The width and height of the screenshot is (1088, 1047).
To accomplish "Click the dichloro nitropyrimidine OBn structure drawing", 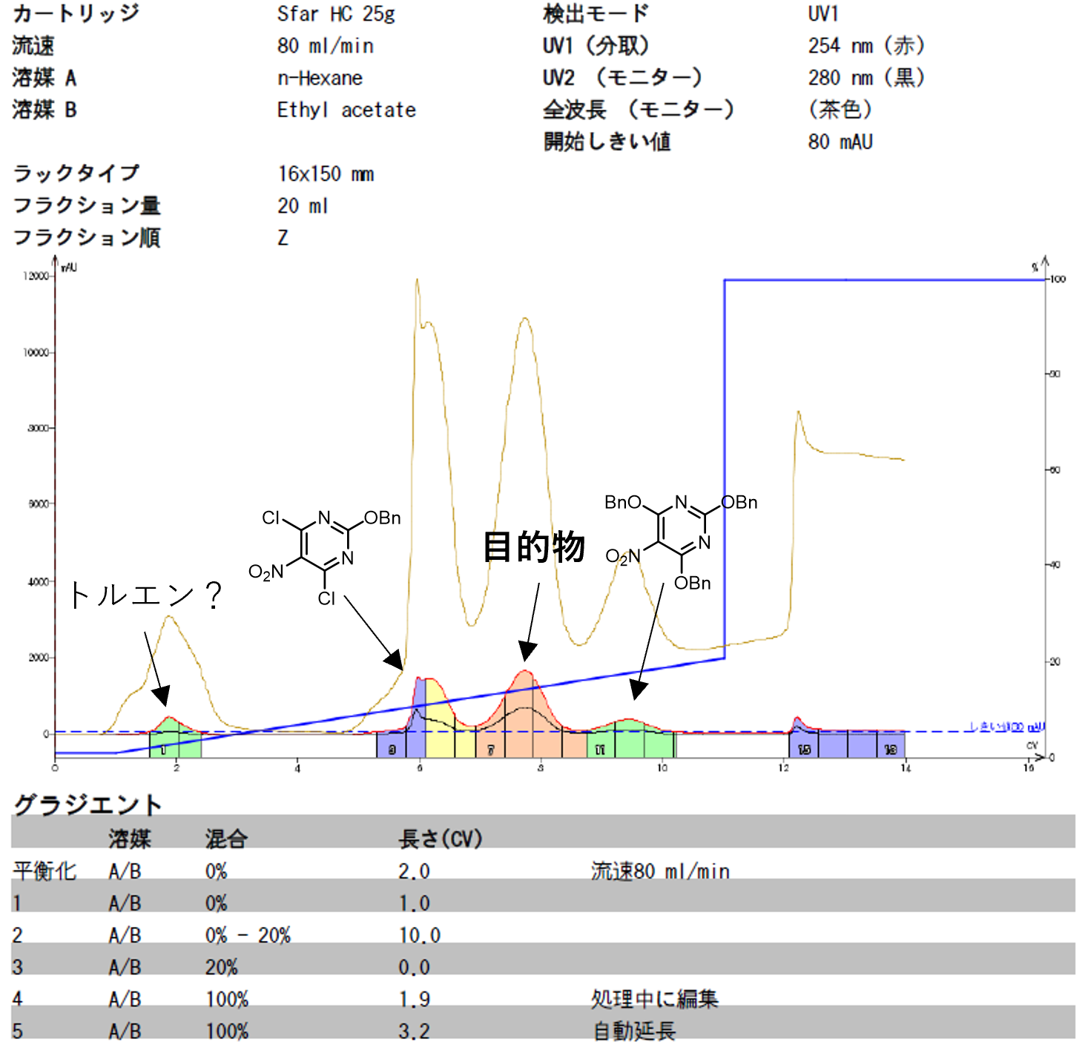I will pyautogui.click(x=325, y=558).
